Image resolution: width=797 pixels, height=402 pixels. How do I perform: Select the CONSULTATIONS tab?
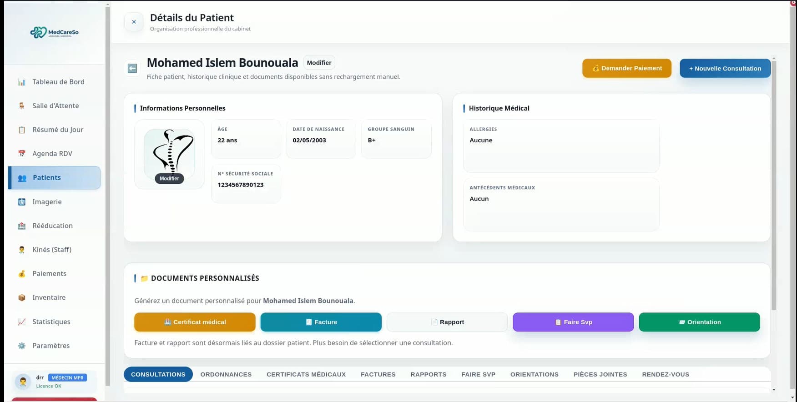[158, 374]
